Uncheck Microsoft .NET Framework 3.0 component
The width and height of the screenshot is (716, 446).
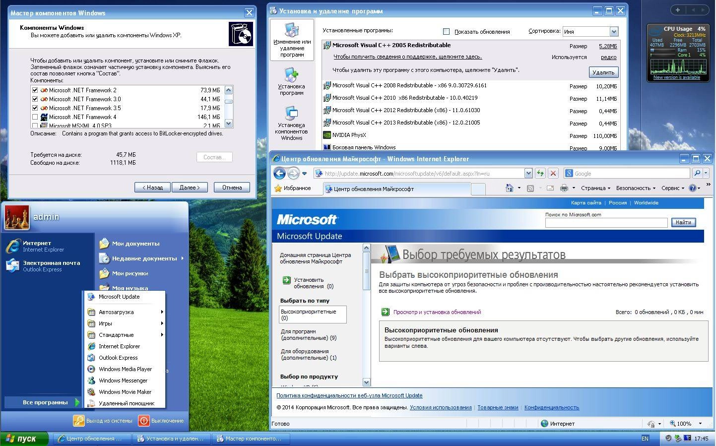(35, 99)
